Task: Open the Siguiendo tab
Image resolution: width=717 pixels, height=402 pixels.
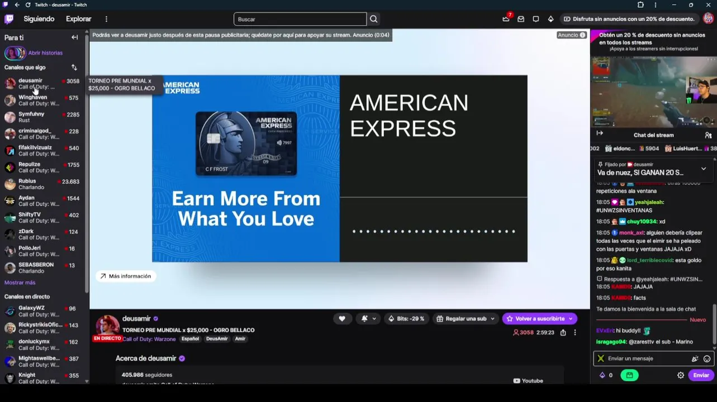Action: [39, 19]
